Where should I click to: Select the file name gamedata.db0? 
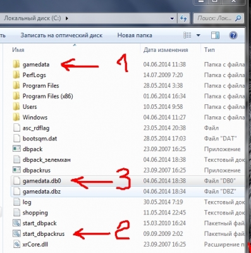point(42,181)
